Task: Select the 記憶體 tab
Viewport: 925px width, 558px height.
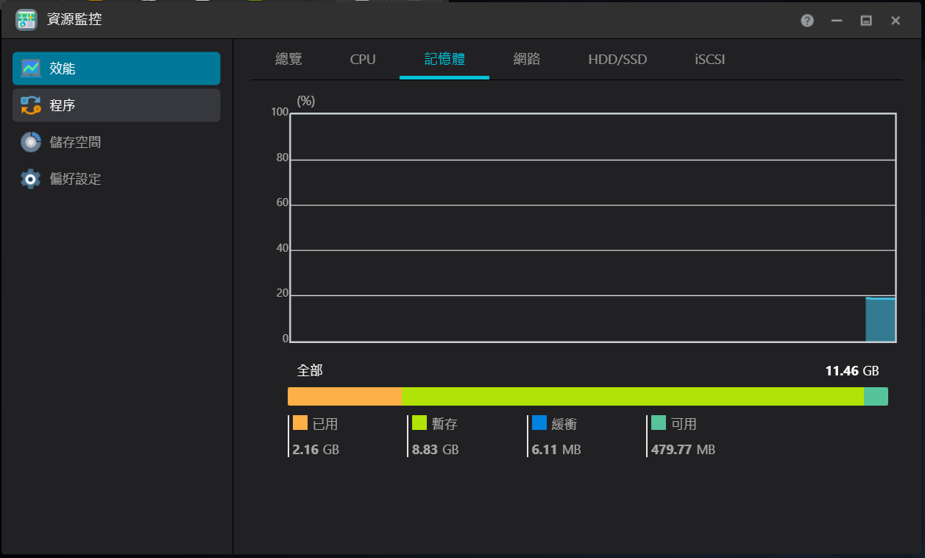Action: point(444,60)
